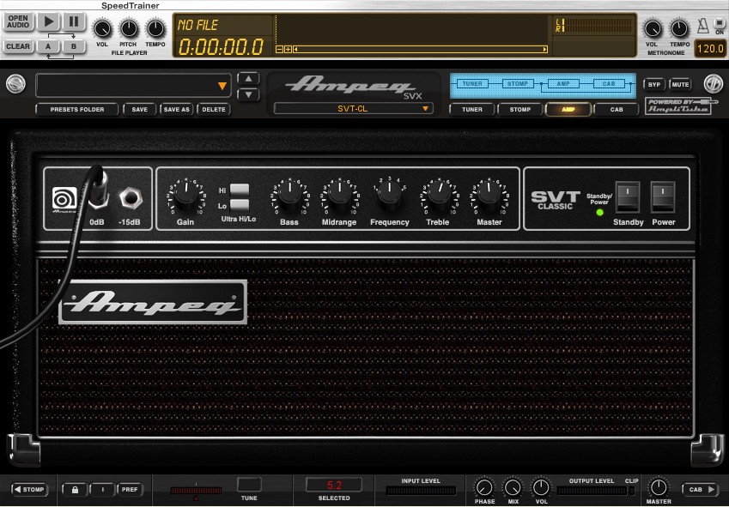Toggle the MUTE button
Screen dimensions: 729x507
680,84
